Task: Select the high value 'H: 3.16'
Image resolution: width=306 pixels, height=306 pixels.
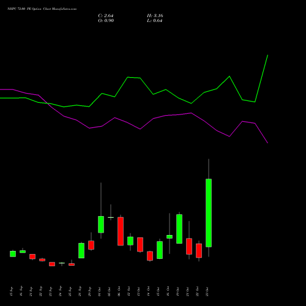Action: (x=155, y=16)
